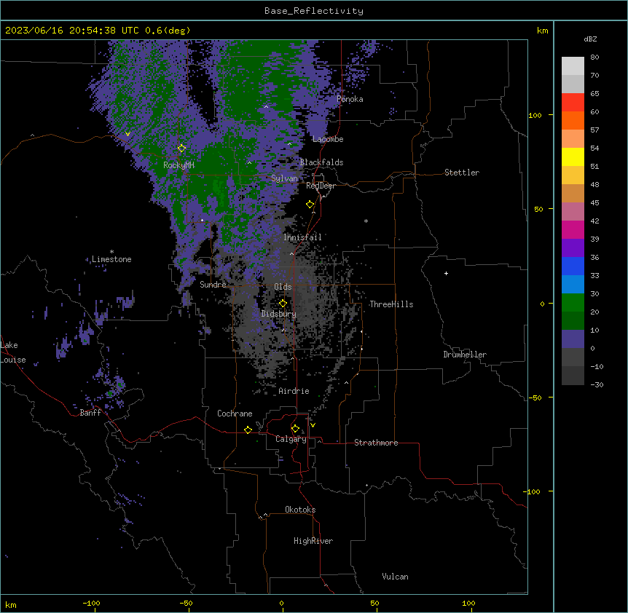
Task: Click the Vulcan label
Action: point(396,577)
